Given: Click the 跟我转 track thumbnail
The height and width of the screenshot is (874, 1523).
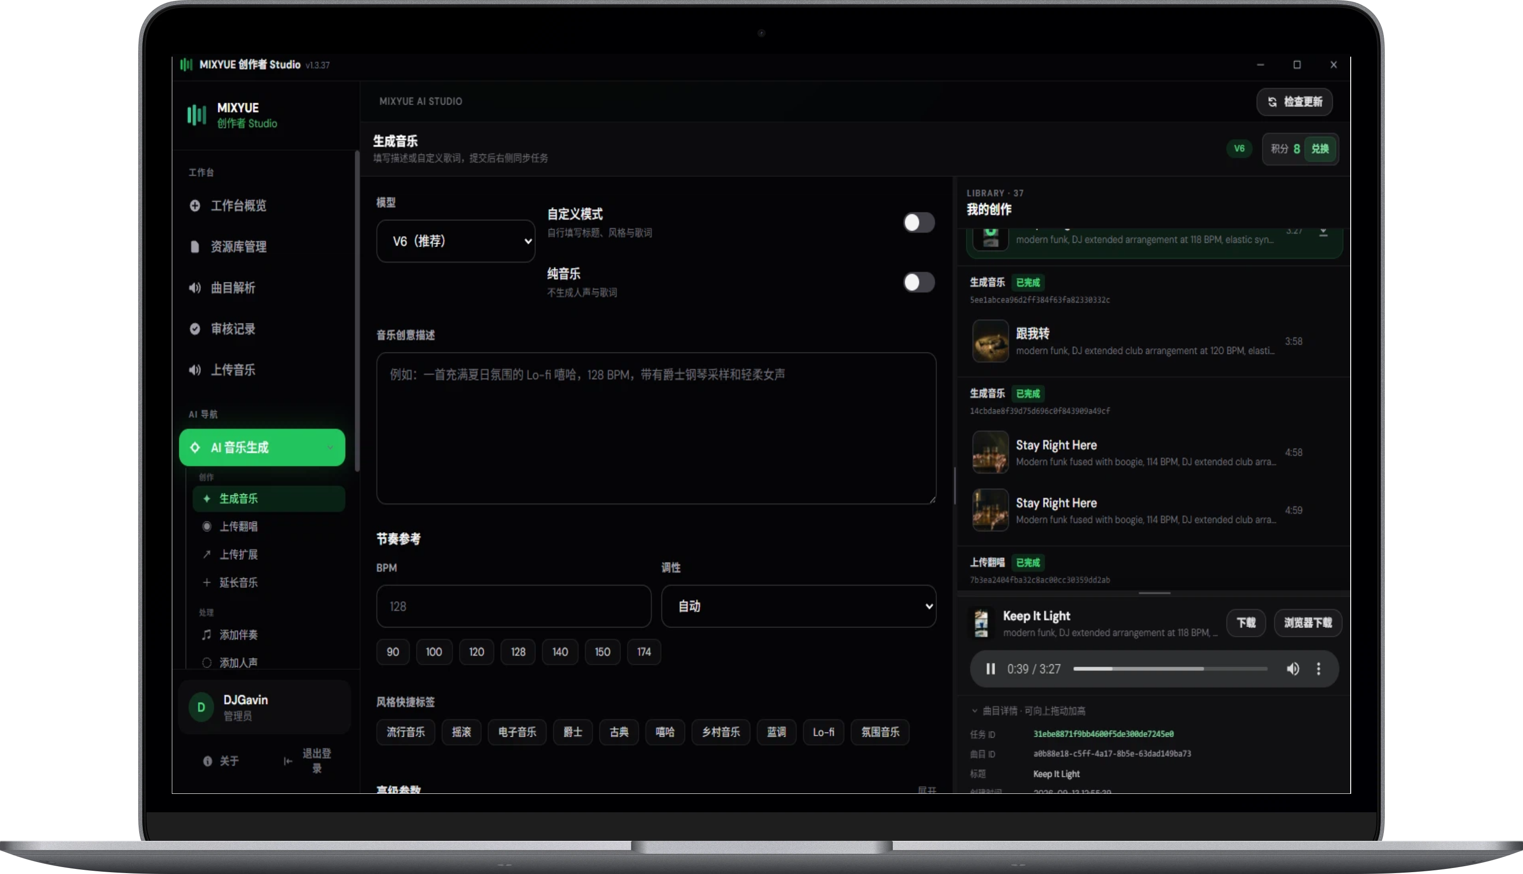Looking at the screenshot, I should pyautogui.click(x=990, y=341).
